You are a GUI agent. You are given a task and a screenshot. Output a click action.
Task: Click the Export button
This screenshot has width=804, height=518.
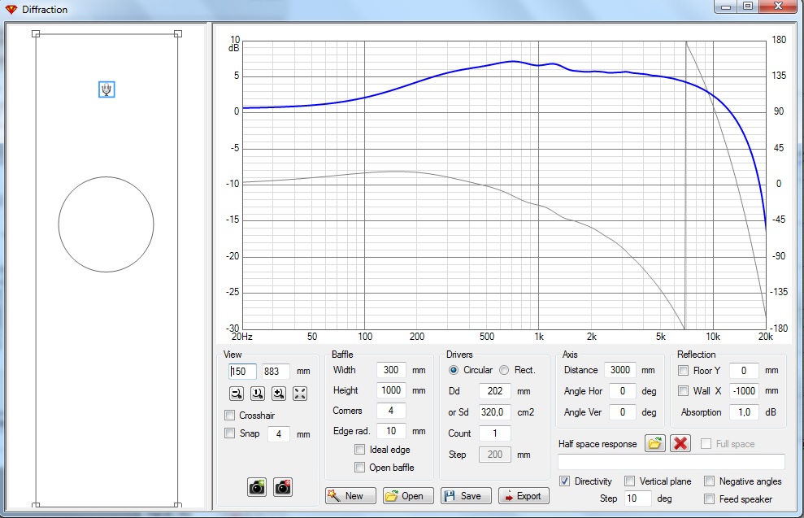[524, 496]
